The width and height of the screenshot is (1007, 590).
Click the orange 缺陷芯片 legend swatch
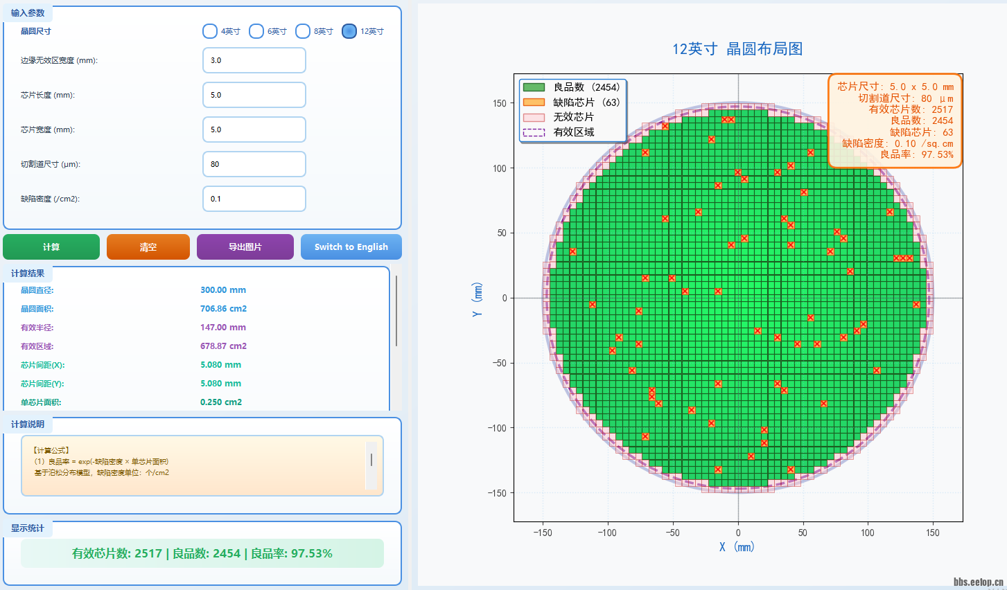point(534,102)
